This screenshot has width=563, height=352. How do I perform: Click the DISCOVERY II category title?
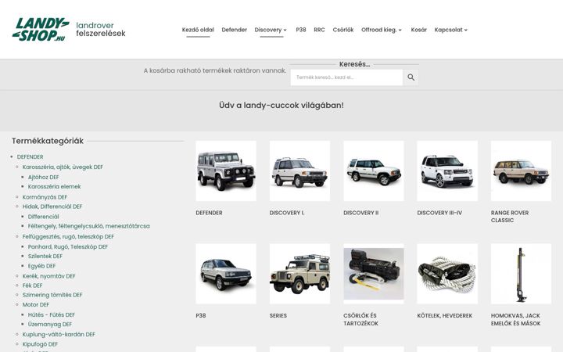360,213
